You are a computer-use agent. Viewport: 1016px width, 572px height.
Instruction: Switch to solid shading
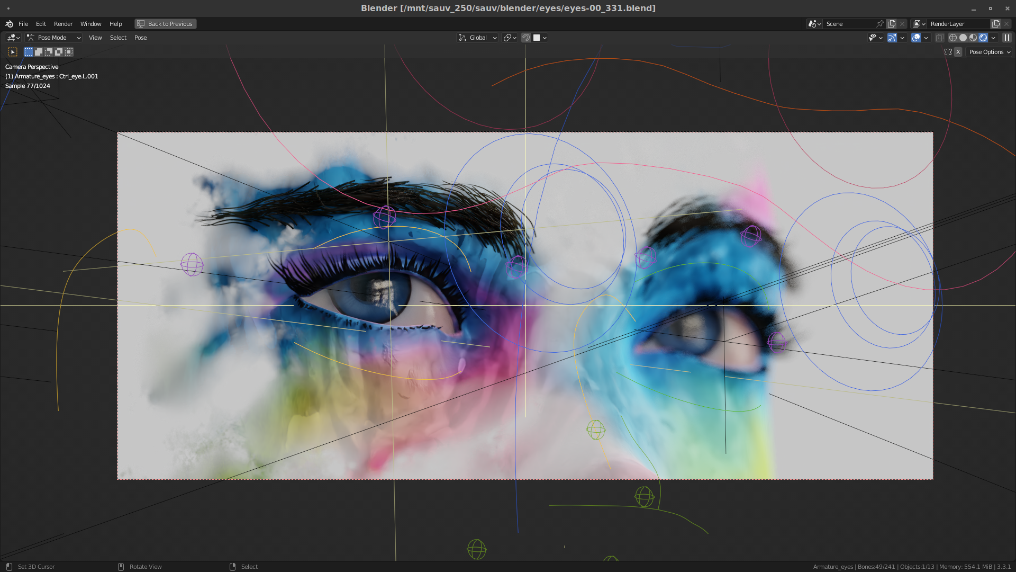(963, 38)
